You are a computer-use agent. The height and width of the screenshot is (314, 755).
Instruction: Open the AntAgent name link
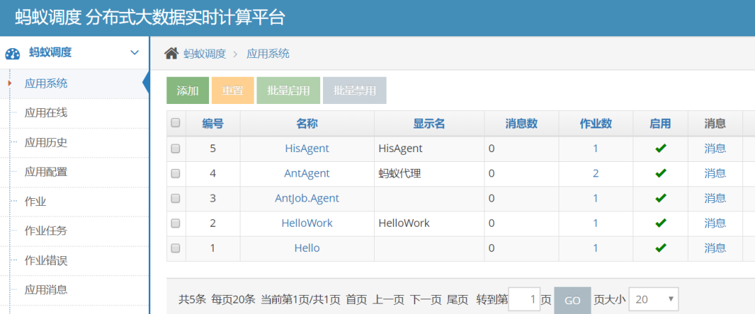[x=307, y=174]
